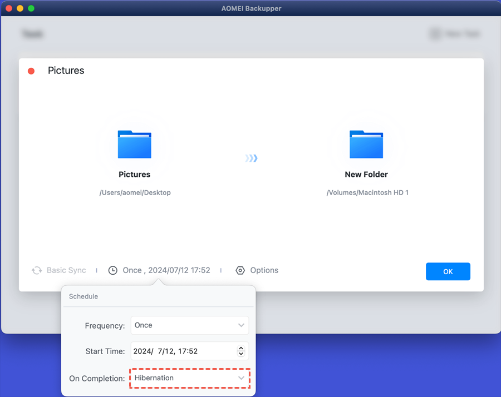
Task: Click the red dot beside Pictures title
Action: point(31,71)
